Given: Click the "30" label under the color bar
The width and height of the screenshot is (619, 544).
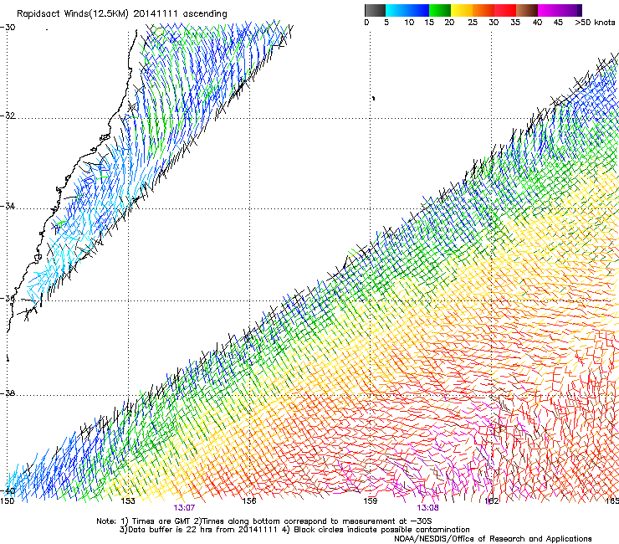Looking at the screenshot, I should pyautogui.click(x=494, y=23).
